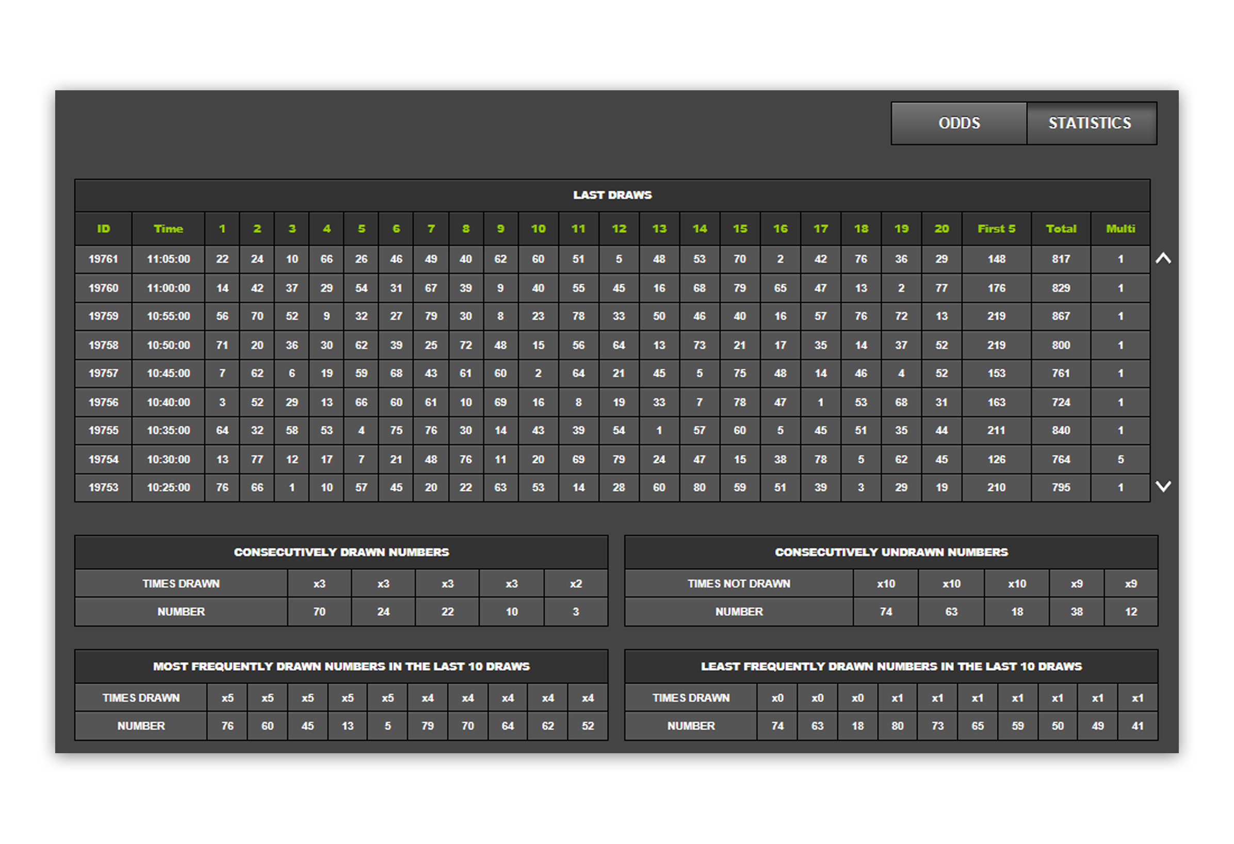Click the 10:45:00 time cell
Viewport: 1234px width, 844px height.
coord(168,374)
